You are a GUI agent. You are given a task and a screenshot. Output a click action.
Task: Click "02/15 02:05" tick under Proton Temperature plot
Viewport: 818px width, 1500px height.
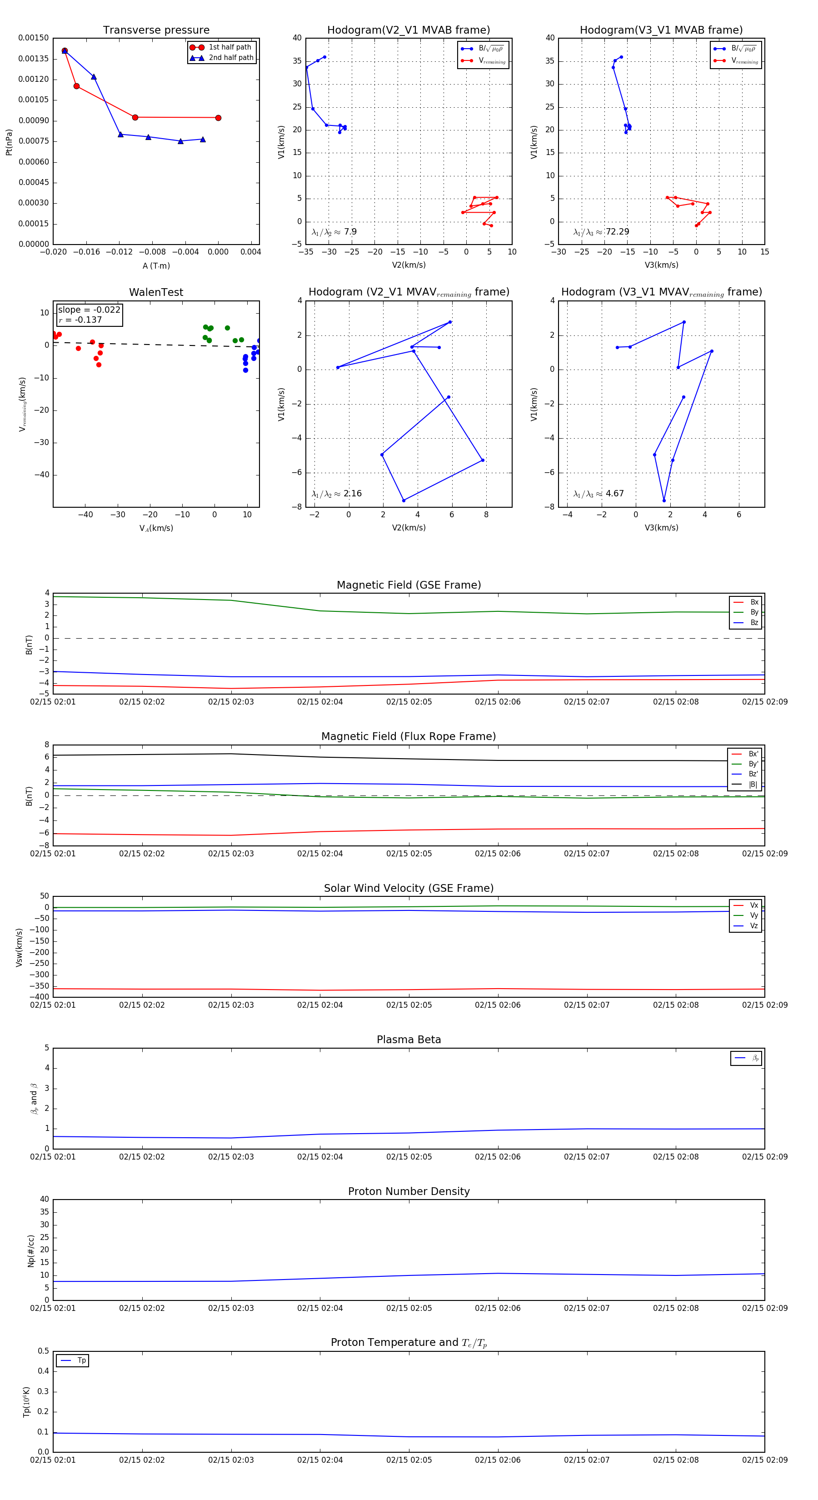coord(409,1460)
